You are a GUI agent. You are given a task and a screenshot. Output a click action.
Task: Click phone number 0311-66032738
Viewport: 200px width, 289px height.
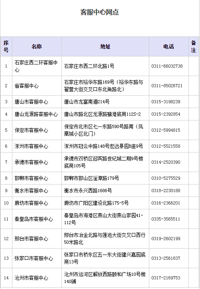167,66
